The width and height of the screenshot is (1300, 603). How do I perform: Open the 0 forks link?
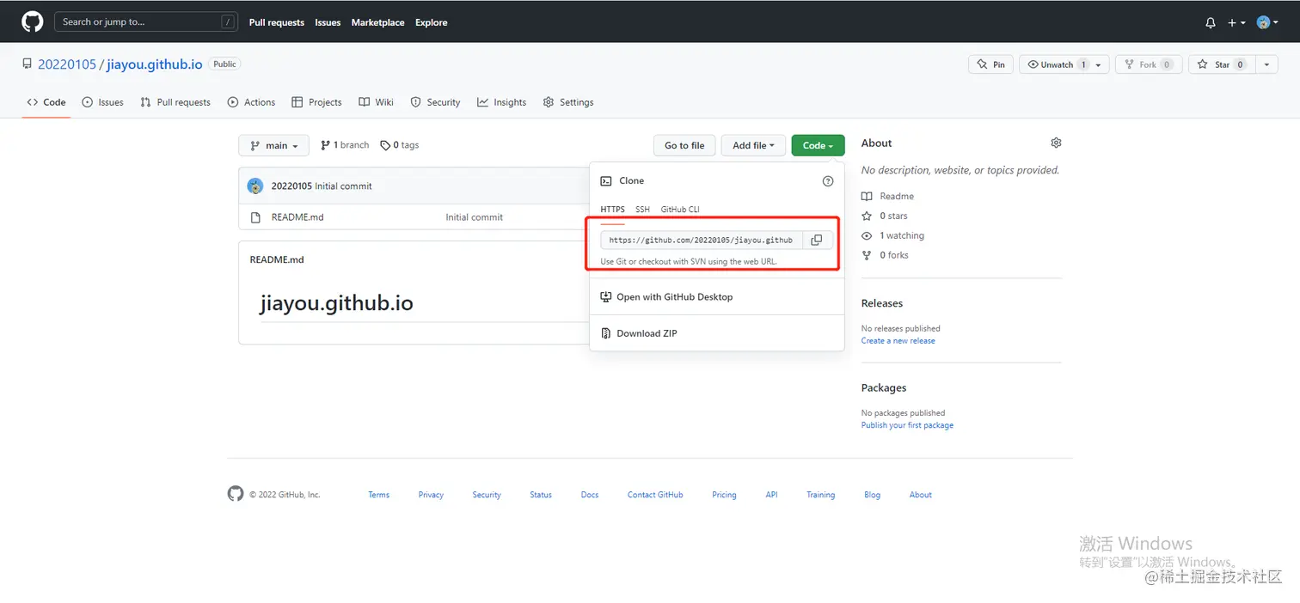click(x=885, y=255)
